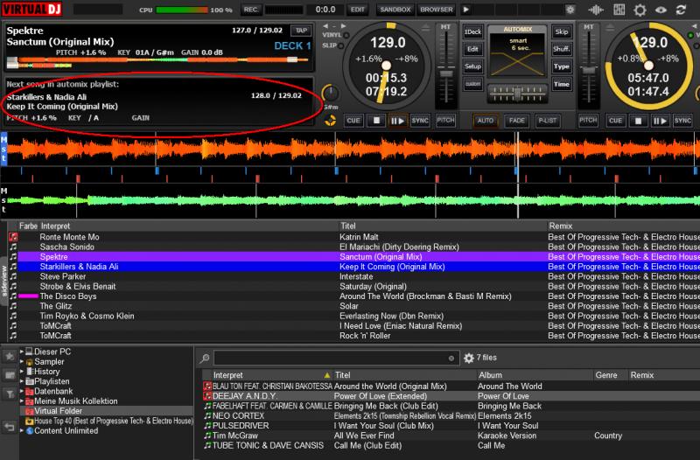Viewport: 700px width, 460px height.
Task: Toggle the AUTO automix button
Action: (x=486, y=121)
